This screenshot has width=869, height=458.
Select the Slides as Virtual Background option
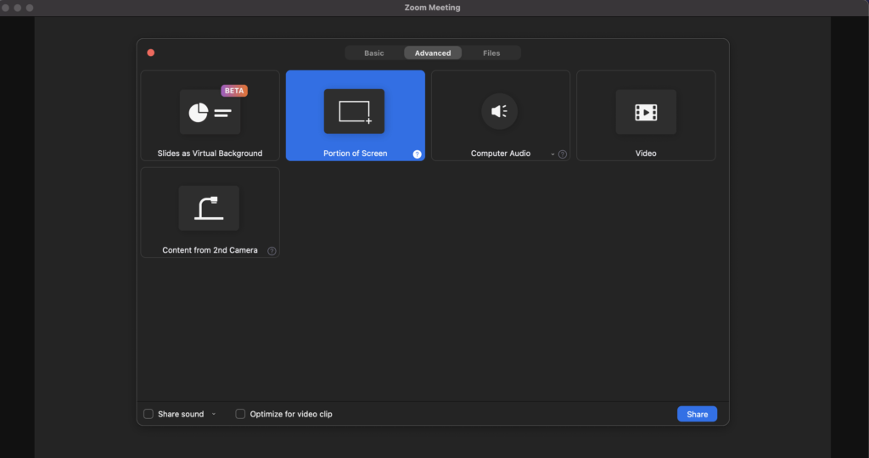210,115
